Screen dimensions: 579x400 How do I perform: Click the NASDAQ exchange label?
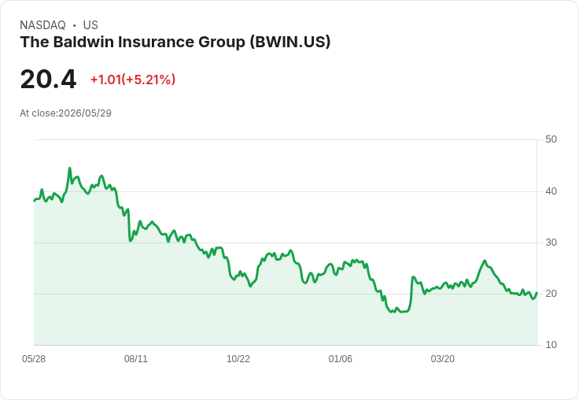click(42, 25)
